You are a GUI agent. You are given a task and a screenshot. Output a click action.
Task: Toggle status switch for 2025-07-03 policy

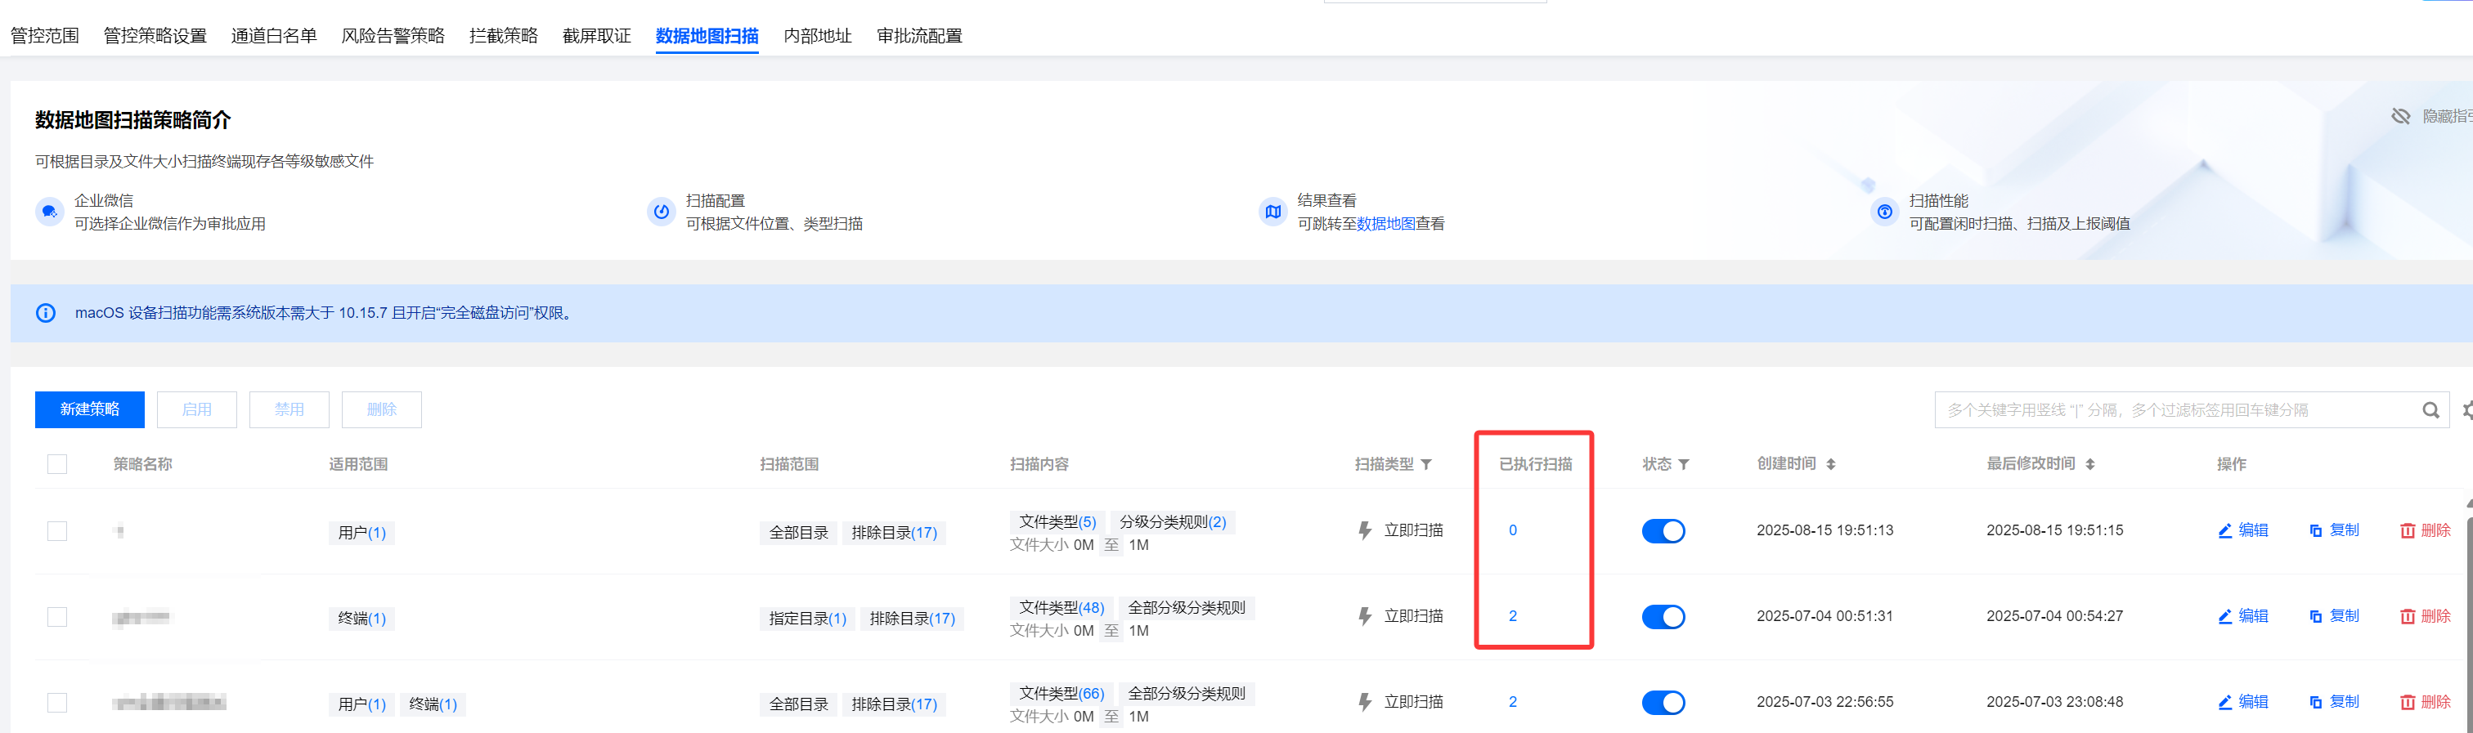[1663, 704]
